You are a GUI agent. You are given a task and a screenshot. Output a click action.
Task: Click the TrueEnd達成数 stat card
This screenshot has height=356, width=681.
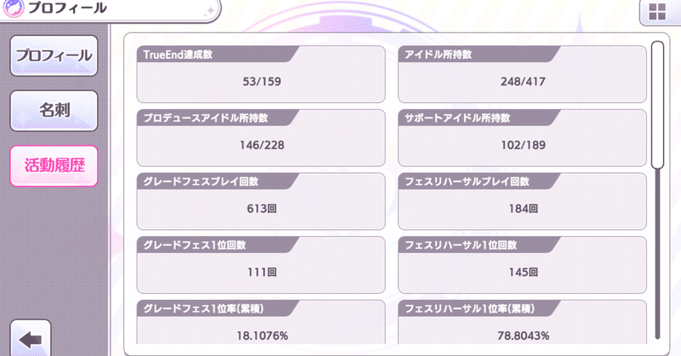(x=260, y=72)
